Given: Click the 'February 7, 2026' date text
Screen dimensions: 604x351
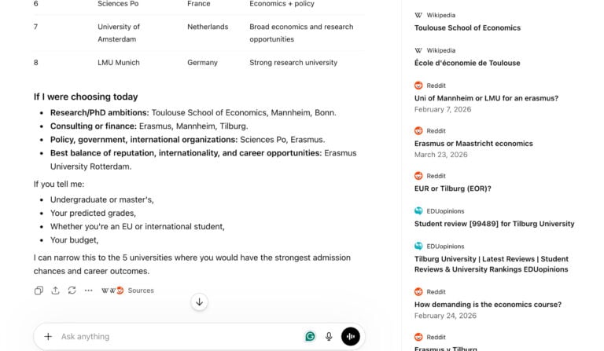Looking at the screenshot, I should [443, 109].
